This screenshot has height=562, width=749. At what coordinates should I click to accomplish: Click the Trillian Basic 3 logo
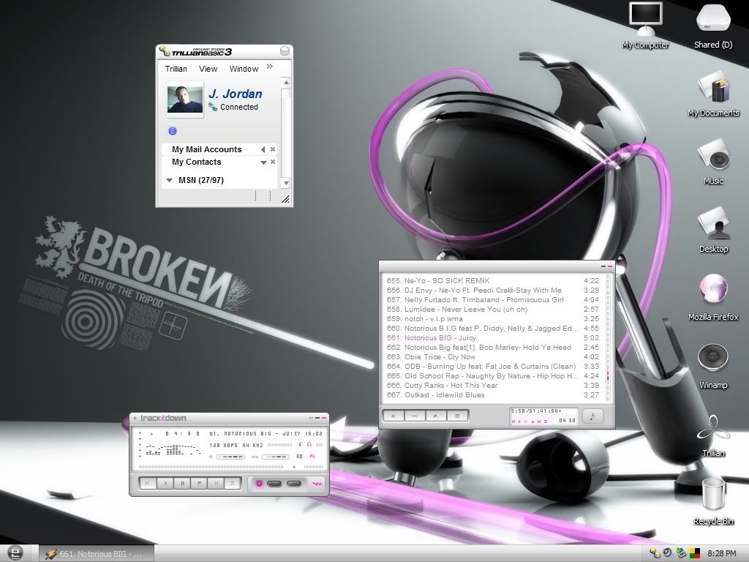(196, 52)
